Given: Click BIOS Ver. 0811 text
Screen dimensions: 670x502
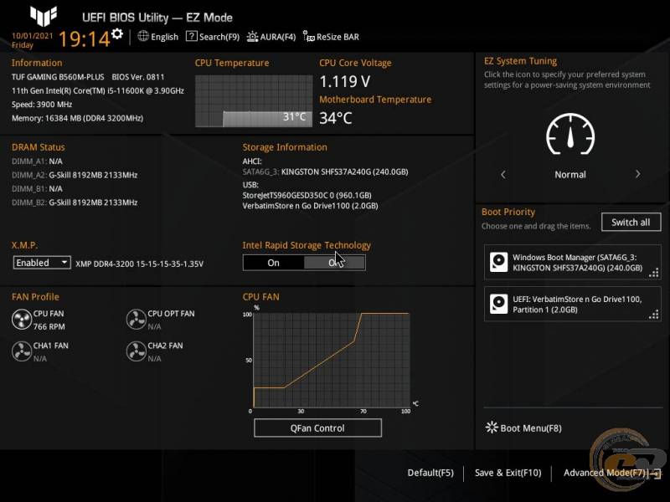Looking at the screenshot, I should pyautogui.click(x=138, y=77).
